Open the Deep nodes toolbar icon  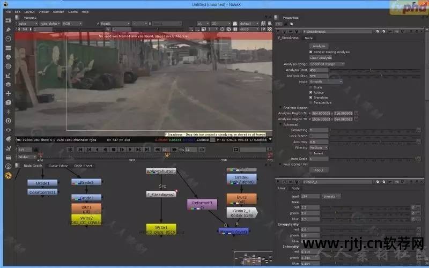pos(8,121)
